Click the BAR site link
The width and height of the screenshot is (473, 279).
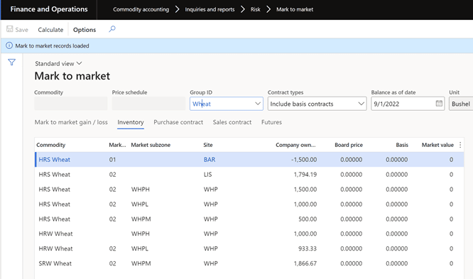coord(210,160)
